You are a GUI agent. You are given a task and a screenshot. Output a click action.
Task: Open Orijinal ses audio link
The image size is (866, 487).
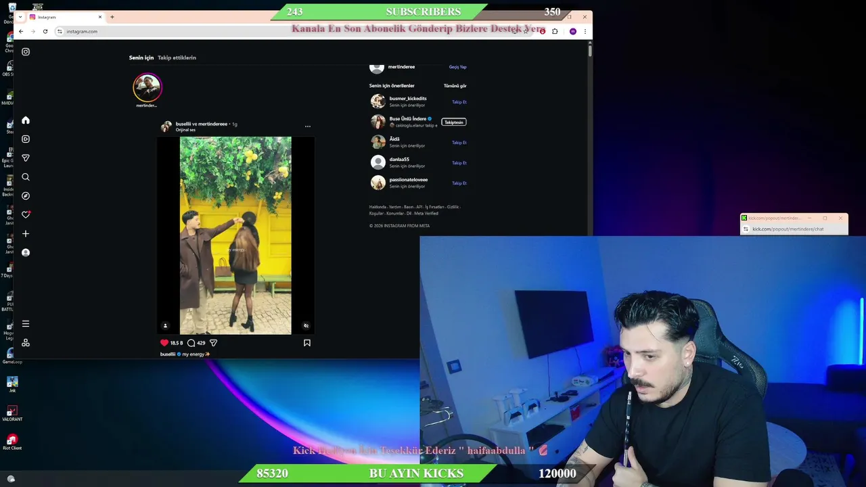[x=185, y=130]
